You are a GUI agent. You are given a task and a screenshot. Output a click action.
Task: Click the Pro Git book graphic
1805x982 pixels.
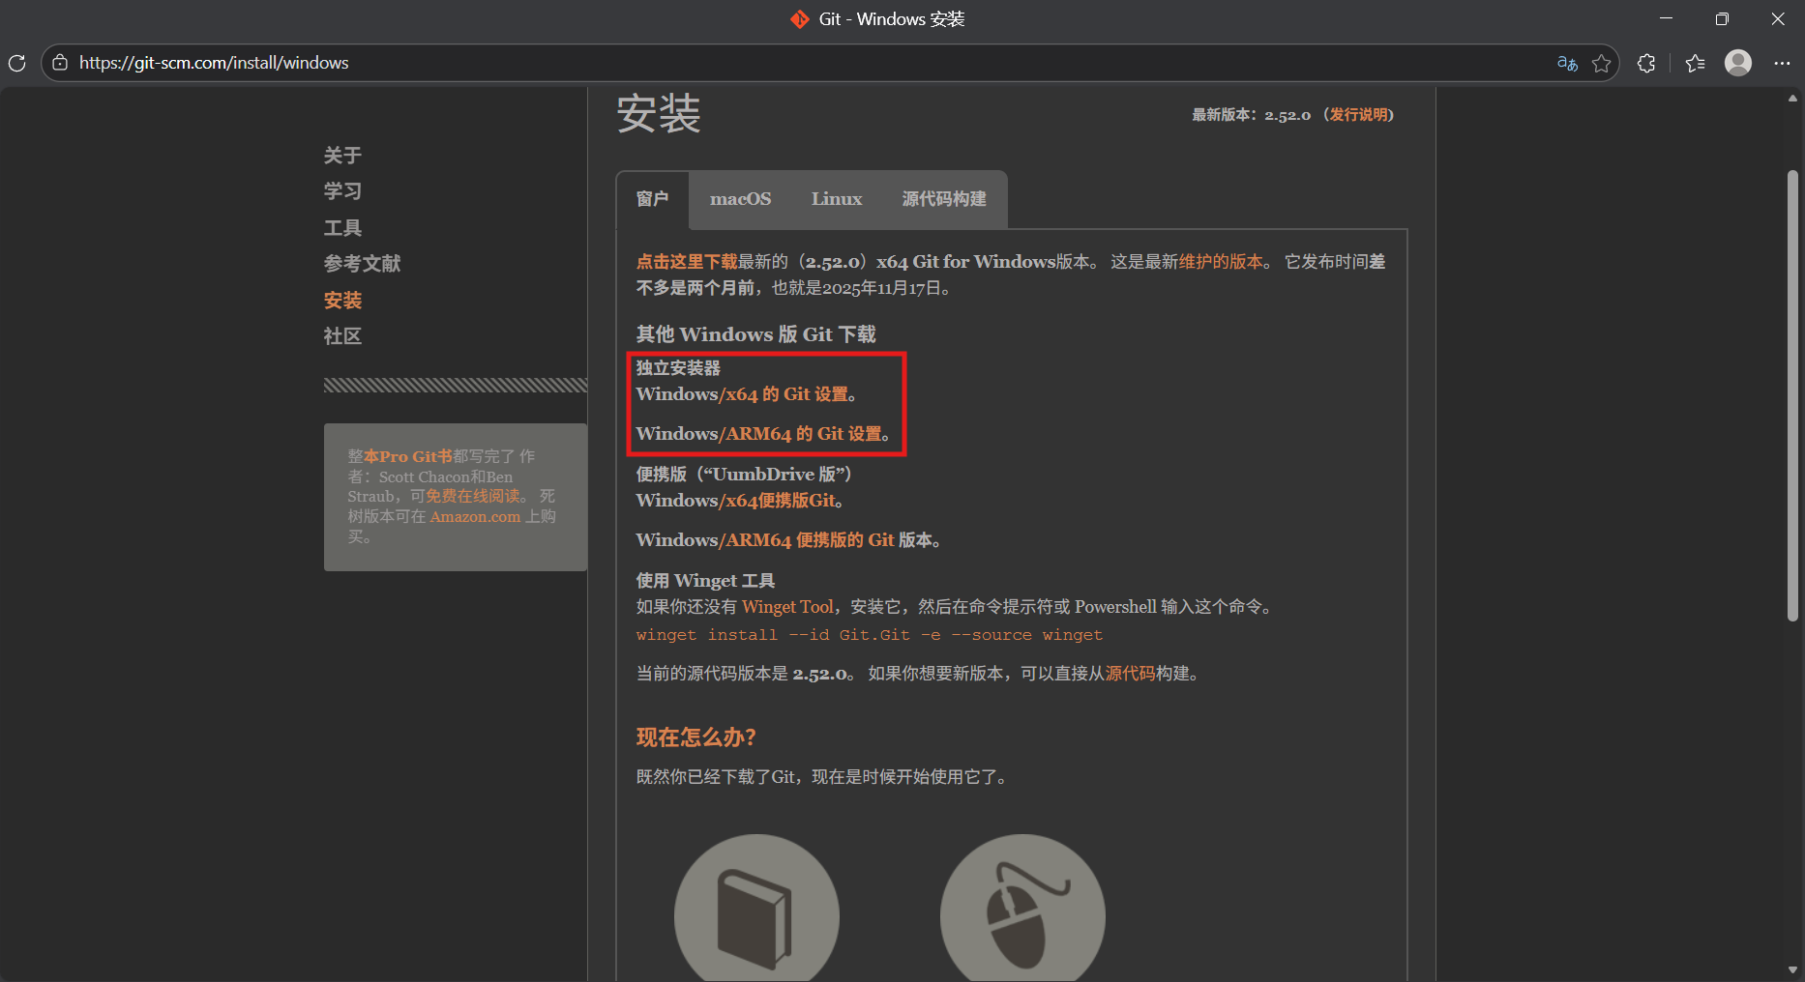pyautogui.click(x=756, y=913)
